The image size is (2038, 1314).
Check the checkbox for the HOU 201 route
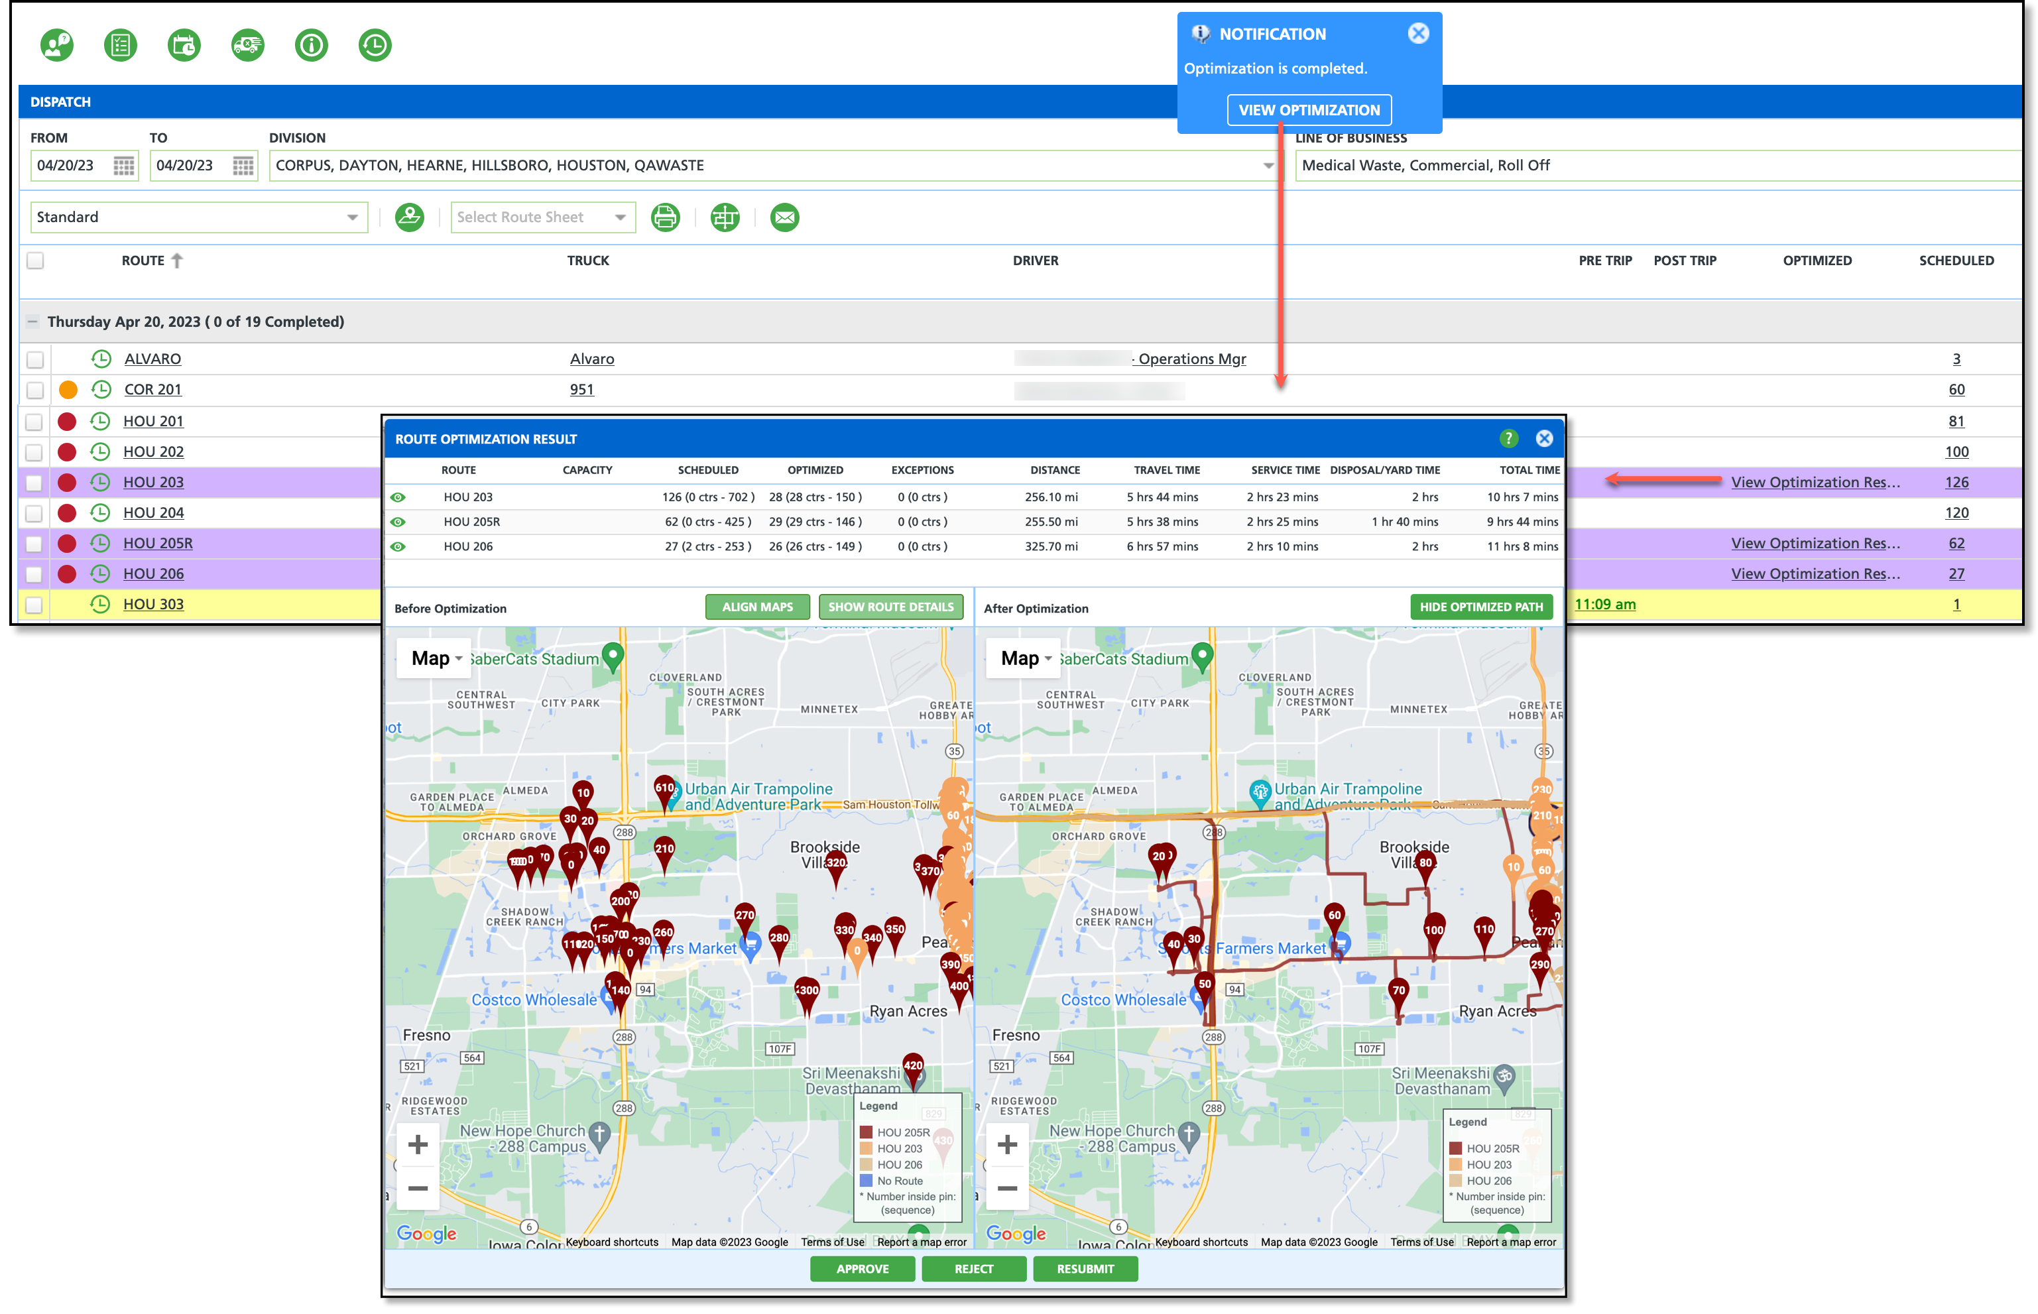[x=34, y=422]
